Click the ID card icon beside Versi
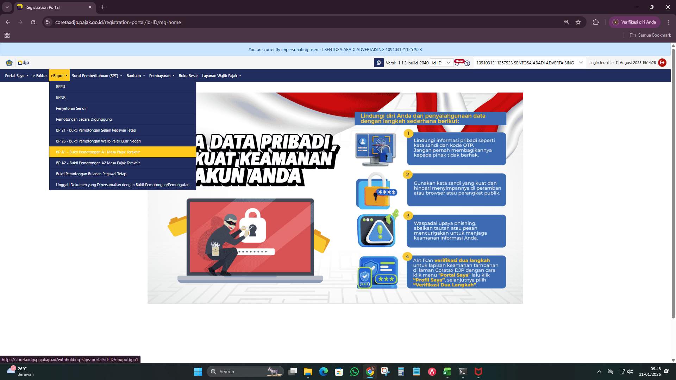This screenshot has width=676, height=380. click(x=378, y=63)
